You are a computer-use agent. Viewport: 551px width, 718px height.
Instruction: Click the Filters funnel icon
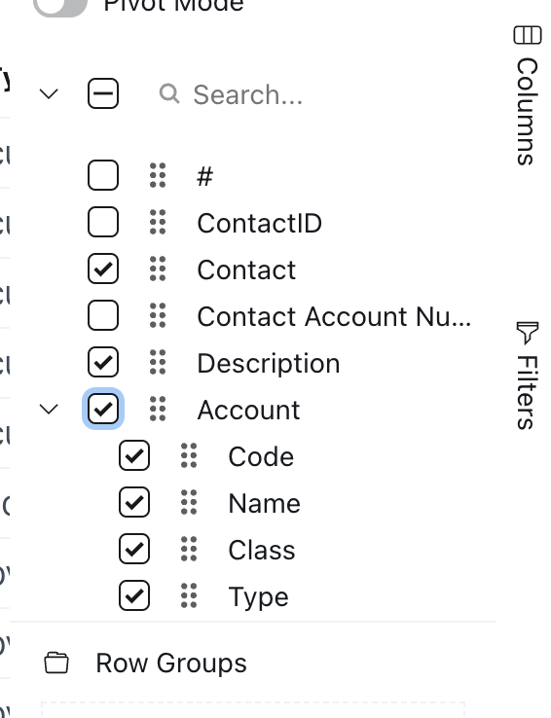tap(528, 333)
